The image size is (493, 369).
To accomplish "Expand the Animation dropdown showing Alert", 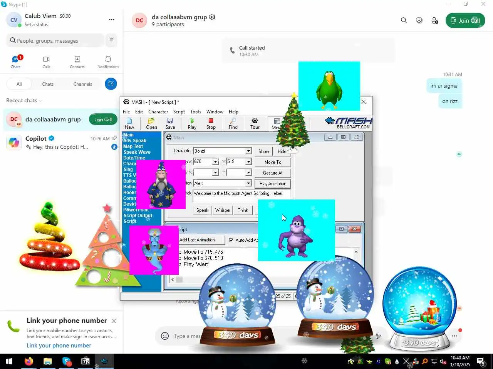I will (x=248, y=183).
